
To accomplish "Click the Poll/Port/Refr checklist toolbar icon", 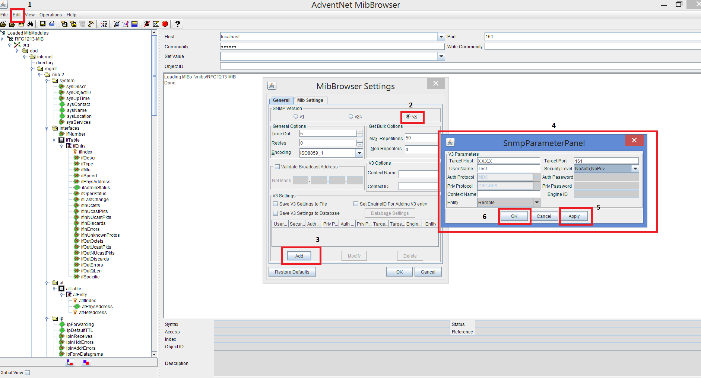I will (104, 24).
